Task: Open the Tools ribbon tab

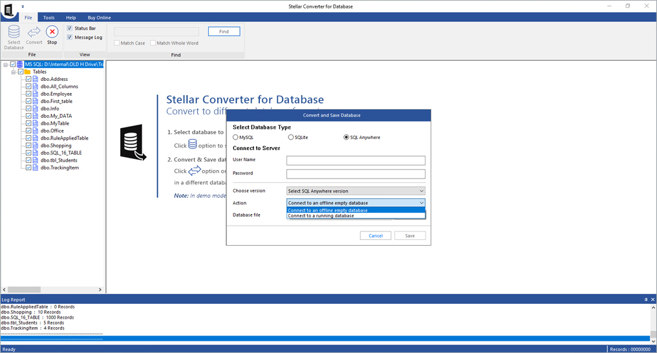Action: pyautogui.click(x=48, y=17)
